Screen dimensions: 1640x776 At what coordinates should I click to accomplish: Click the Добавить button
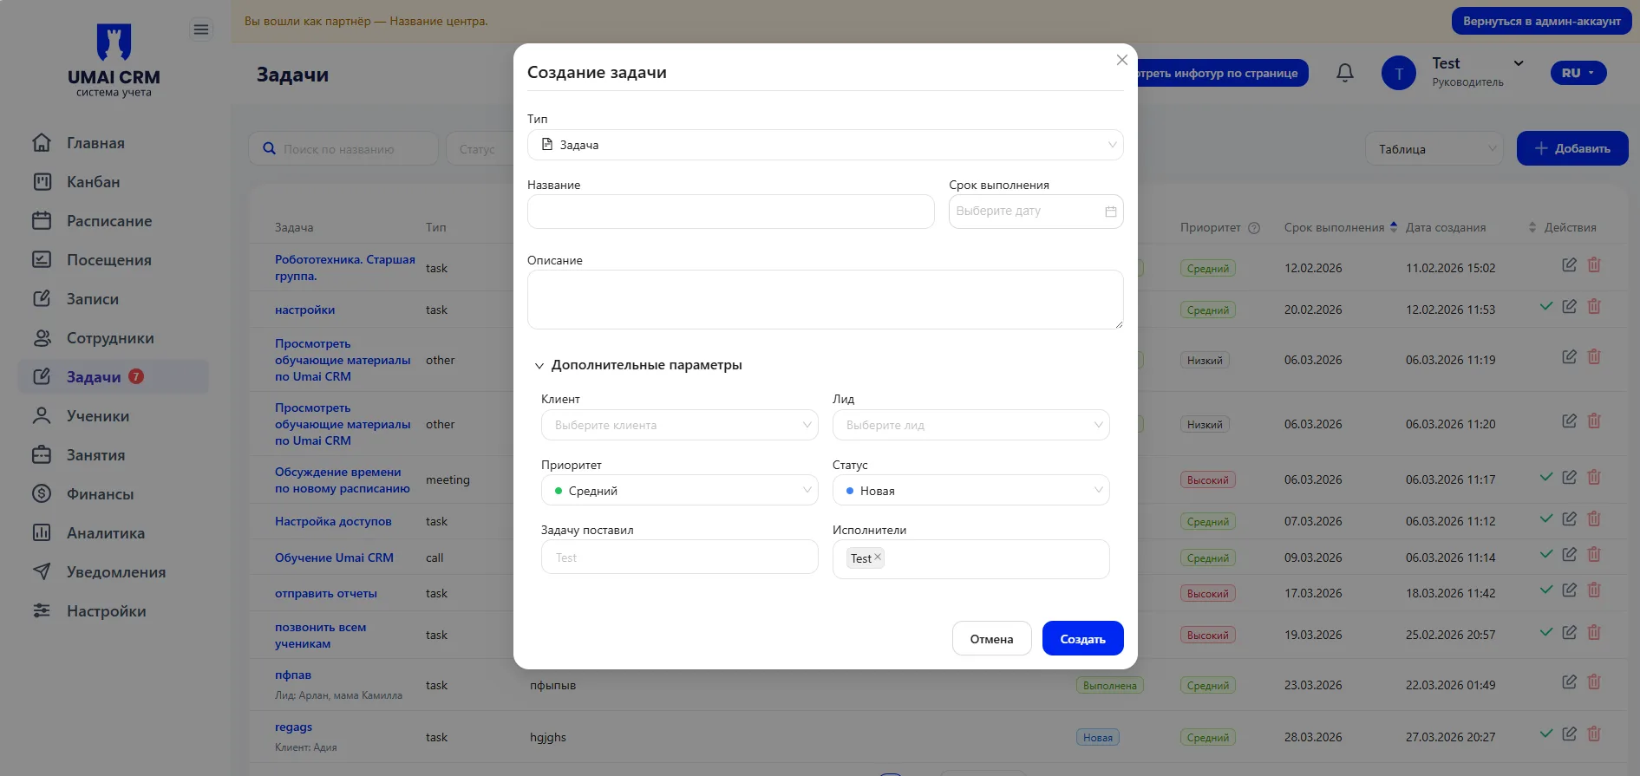[x=1572, y=148]
